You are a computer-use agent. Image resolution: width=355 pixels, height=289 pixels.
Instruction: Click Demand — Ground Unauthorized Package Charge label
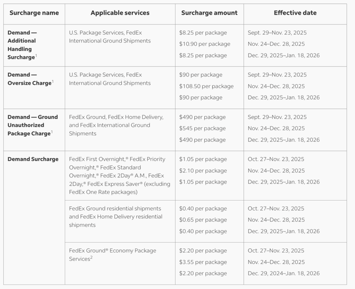pyautogui.click(x=33, y=125)
